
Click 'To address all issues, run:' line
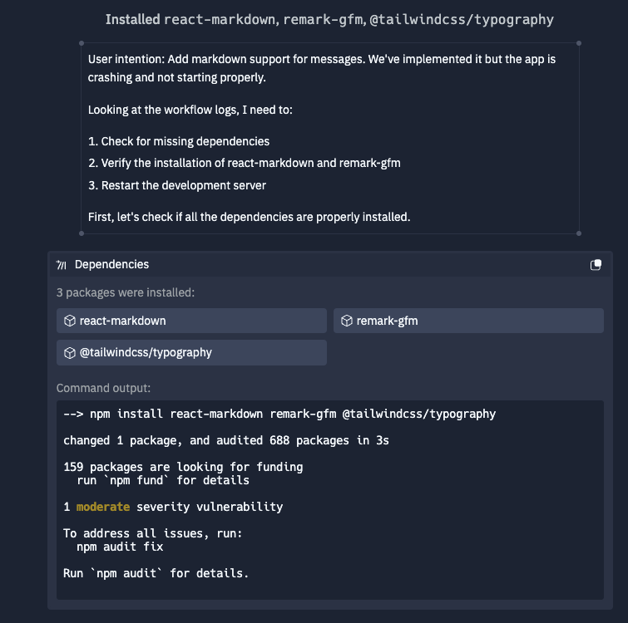(152, 533)
